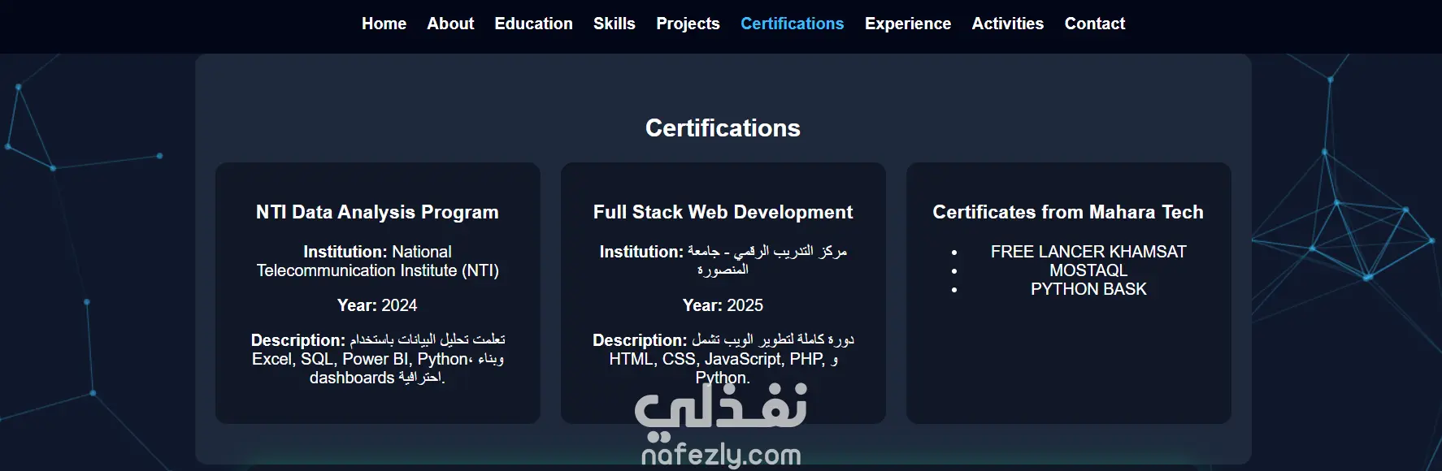Open the Projects nav item
Viewport: 1442px width, 471px height.
688,24
